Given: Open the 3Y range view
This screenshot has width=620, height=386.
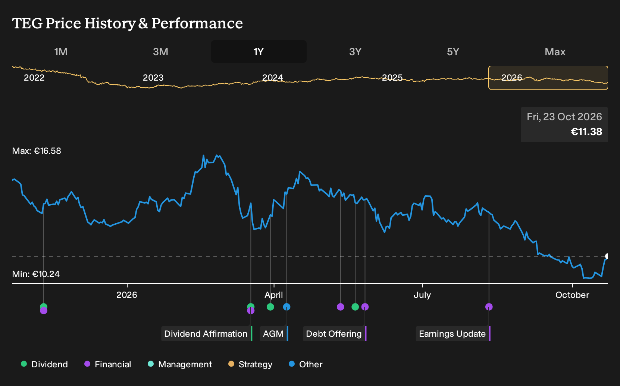Looking at the screenshot, I should coord(355,52).
